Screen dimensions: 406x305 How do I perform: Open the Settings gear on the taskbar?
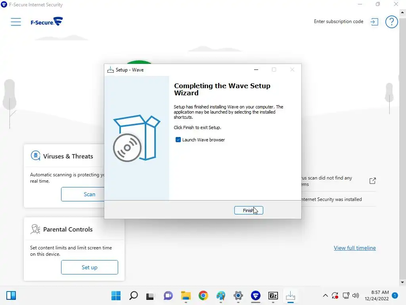coord(238,295)
